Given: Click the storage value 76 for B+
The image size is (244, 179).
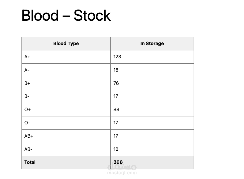Looking at the screenshot, I should point(116,83).
